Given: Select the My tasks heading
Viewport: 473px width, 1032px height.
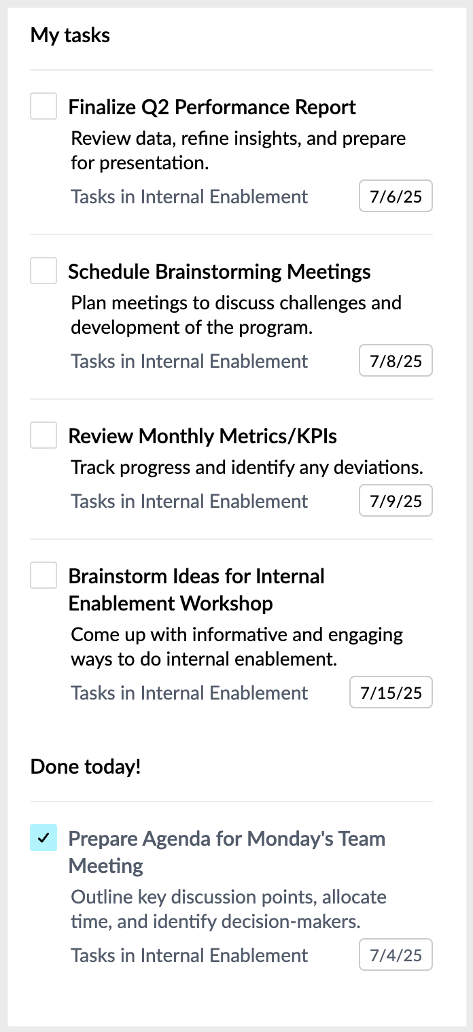Looking at the screenshot, I should (70, 35).
